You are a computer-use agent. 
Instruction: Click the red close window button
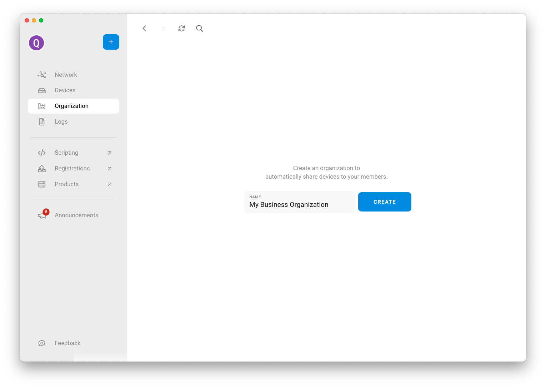coord(27,20)
